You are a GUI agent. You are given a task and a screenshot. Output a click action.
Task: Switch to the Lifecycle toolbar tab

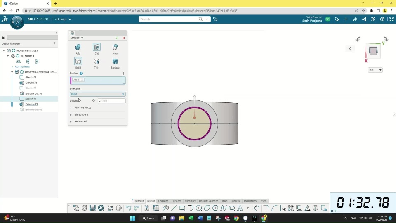click(x=236, y=201)
